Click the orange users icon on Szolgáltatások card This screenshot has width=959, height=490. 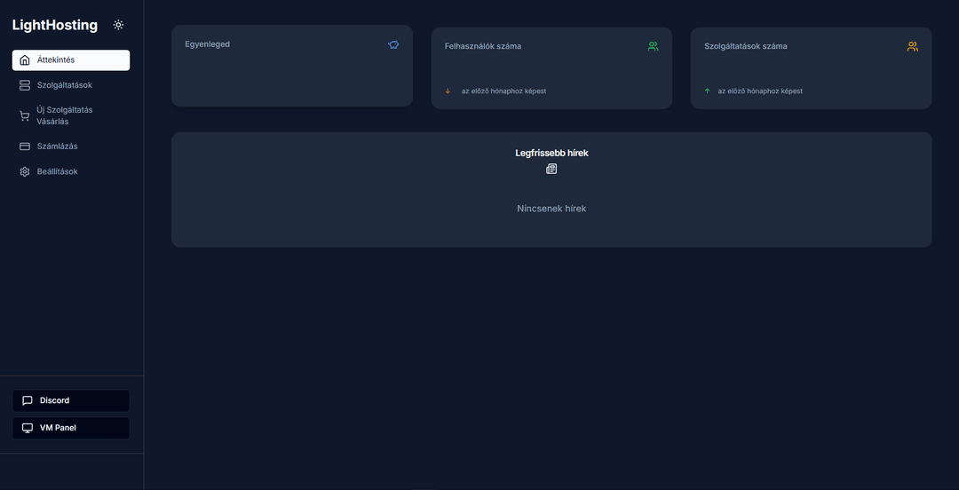[x=912, y=46]
